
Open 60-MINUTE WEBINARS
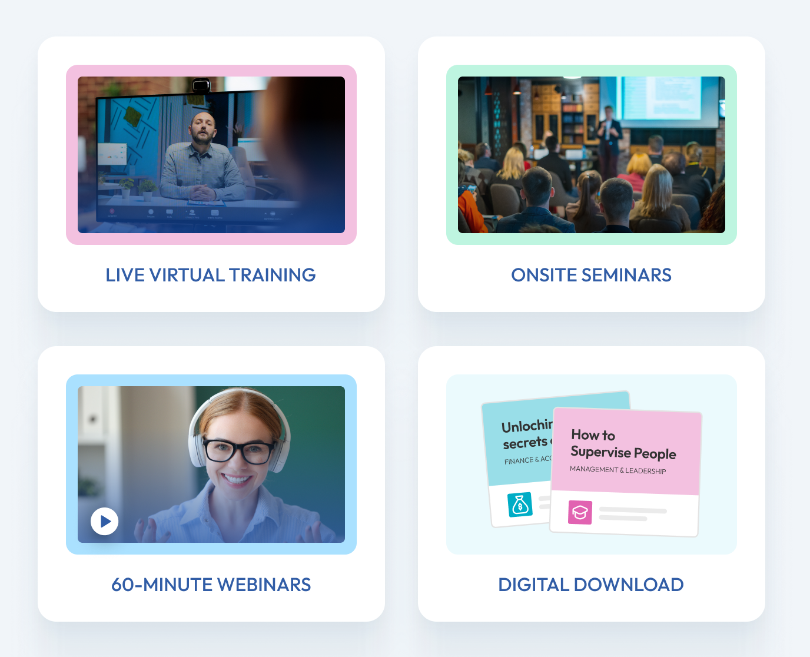coord(211,585)
